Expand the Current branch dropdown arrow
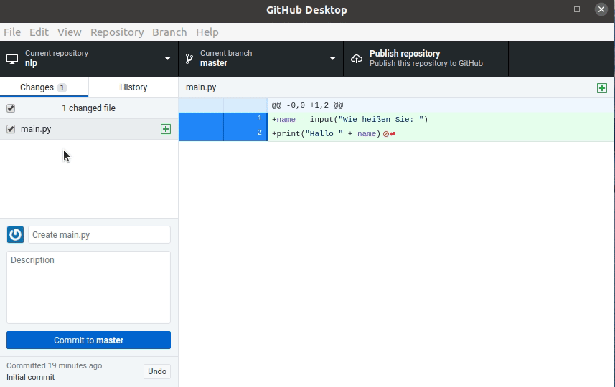 click(x=332, y=59)
